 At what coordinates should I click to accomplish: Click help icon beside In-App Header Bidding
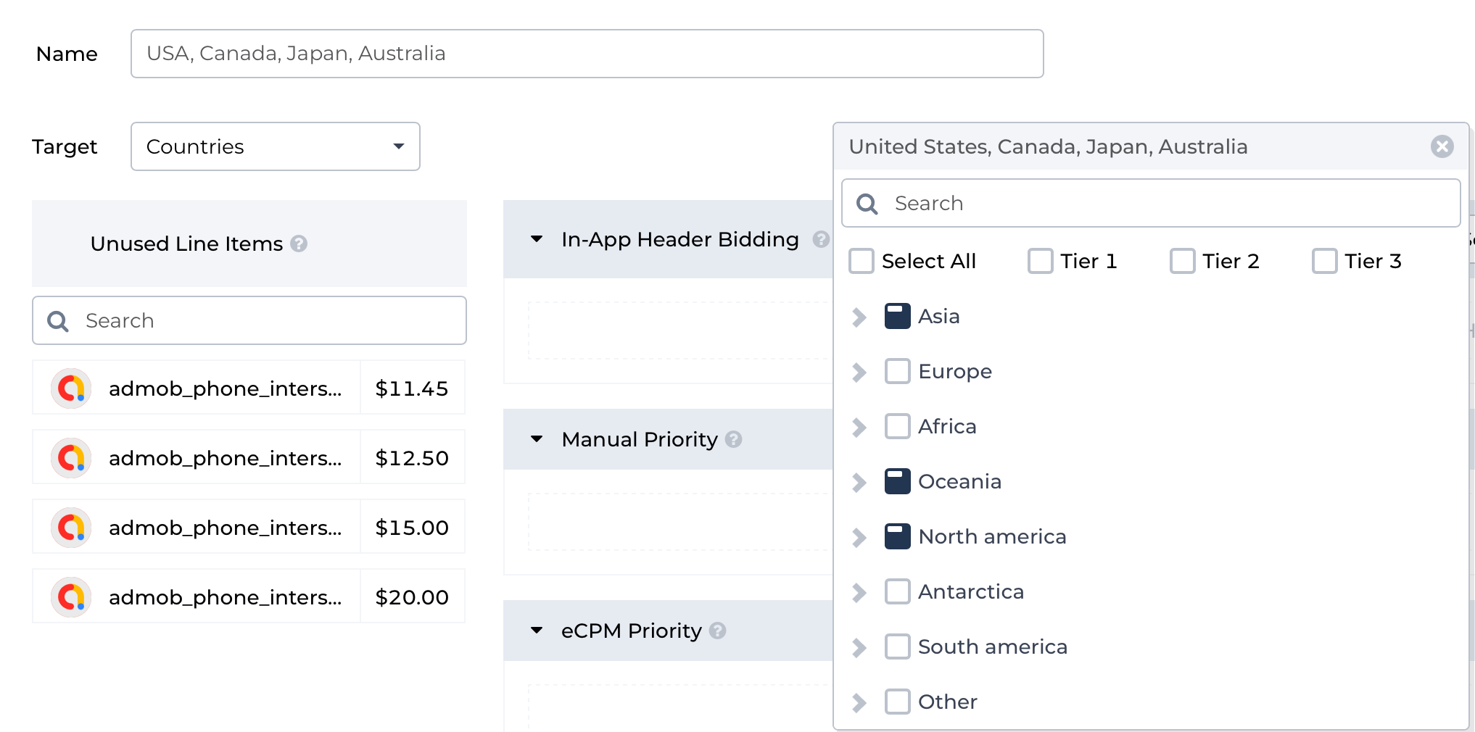pyautogui.click(x=820, y=239)
